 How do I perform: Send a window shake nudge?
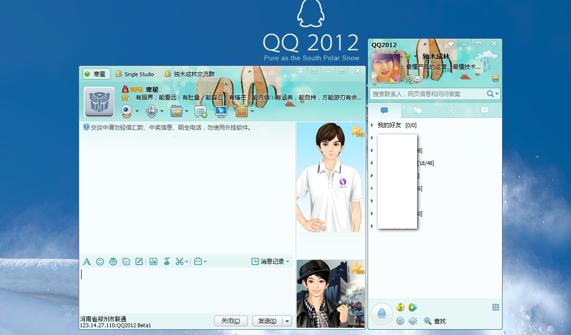pyautogui.click(x=126, y=261)
